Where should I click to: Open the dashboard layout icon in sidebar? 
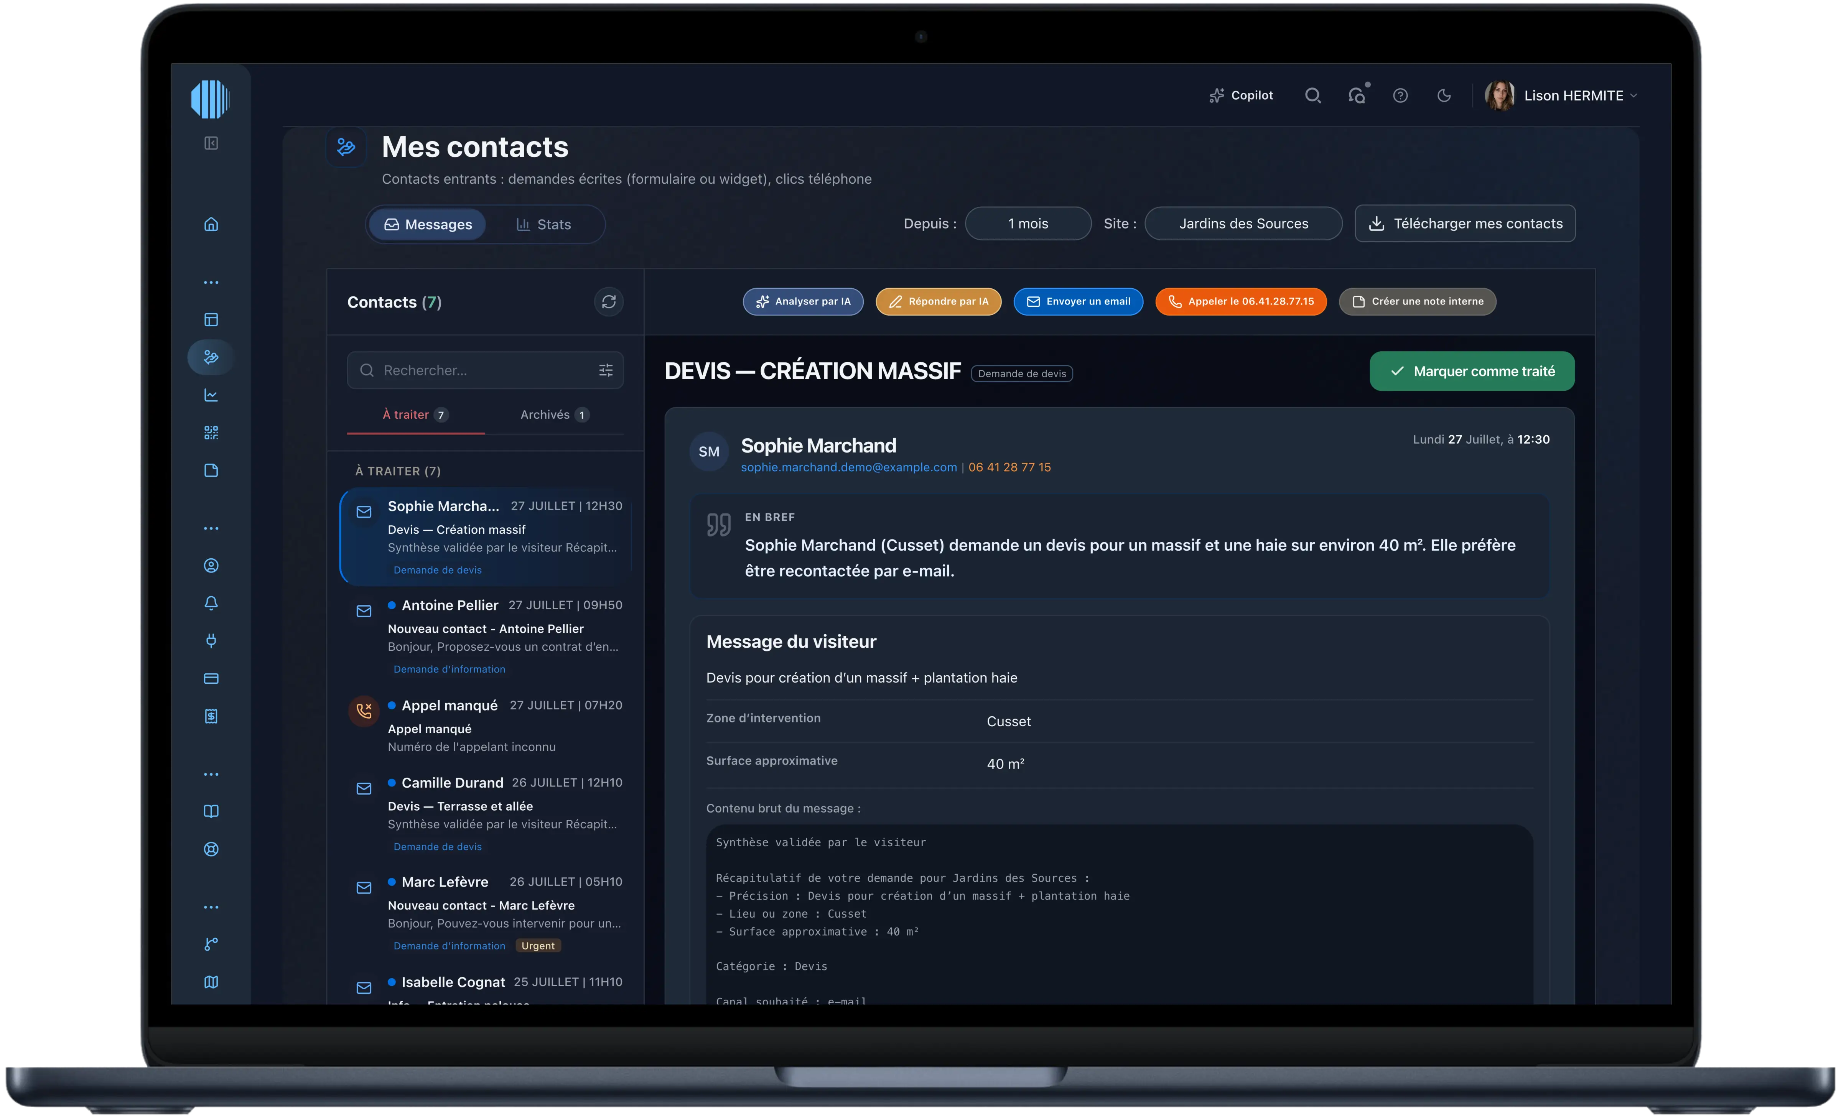pos(211,320)
